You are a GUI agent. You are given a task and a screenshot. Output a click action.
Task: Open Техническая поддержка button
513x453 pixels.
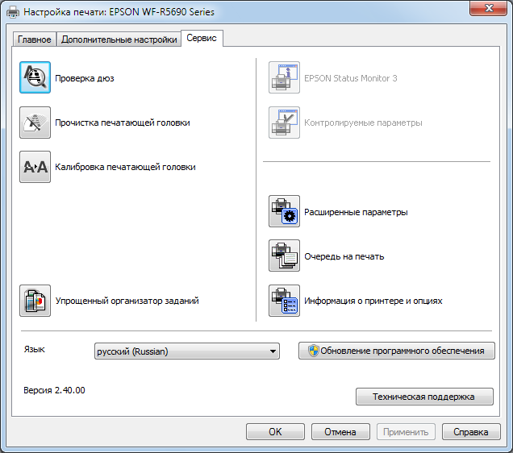click(424, 397)
